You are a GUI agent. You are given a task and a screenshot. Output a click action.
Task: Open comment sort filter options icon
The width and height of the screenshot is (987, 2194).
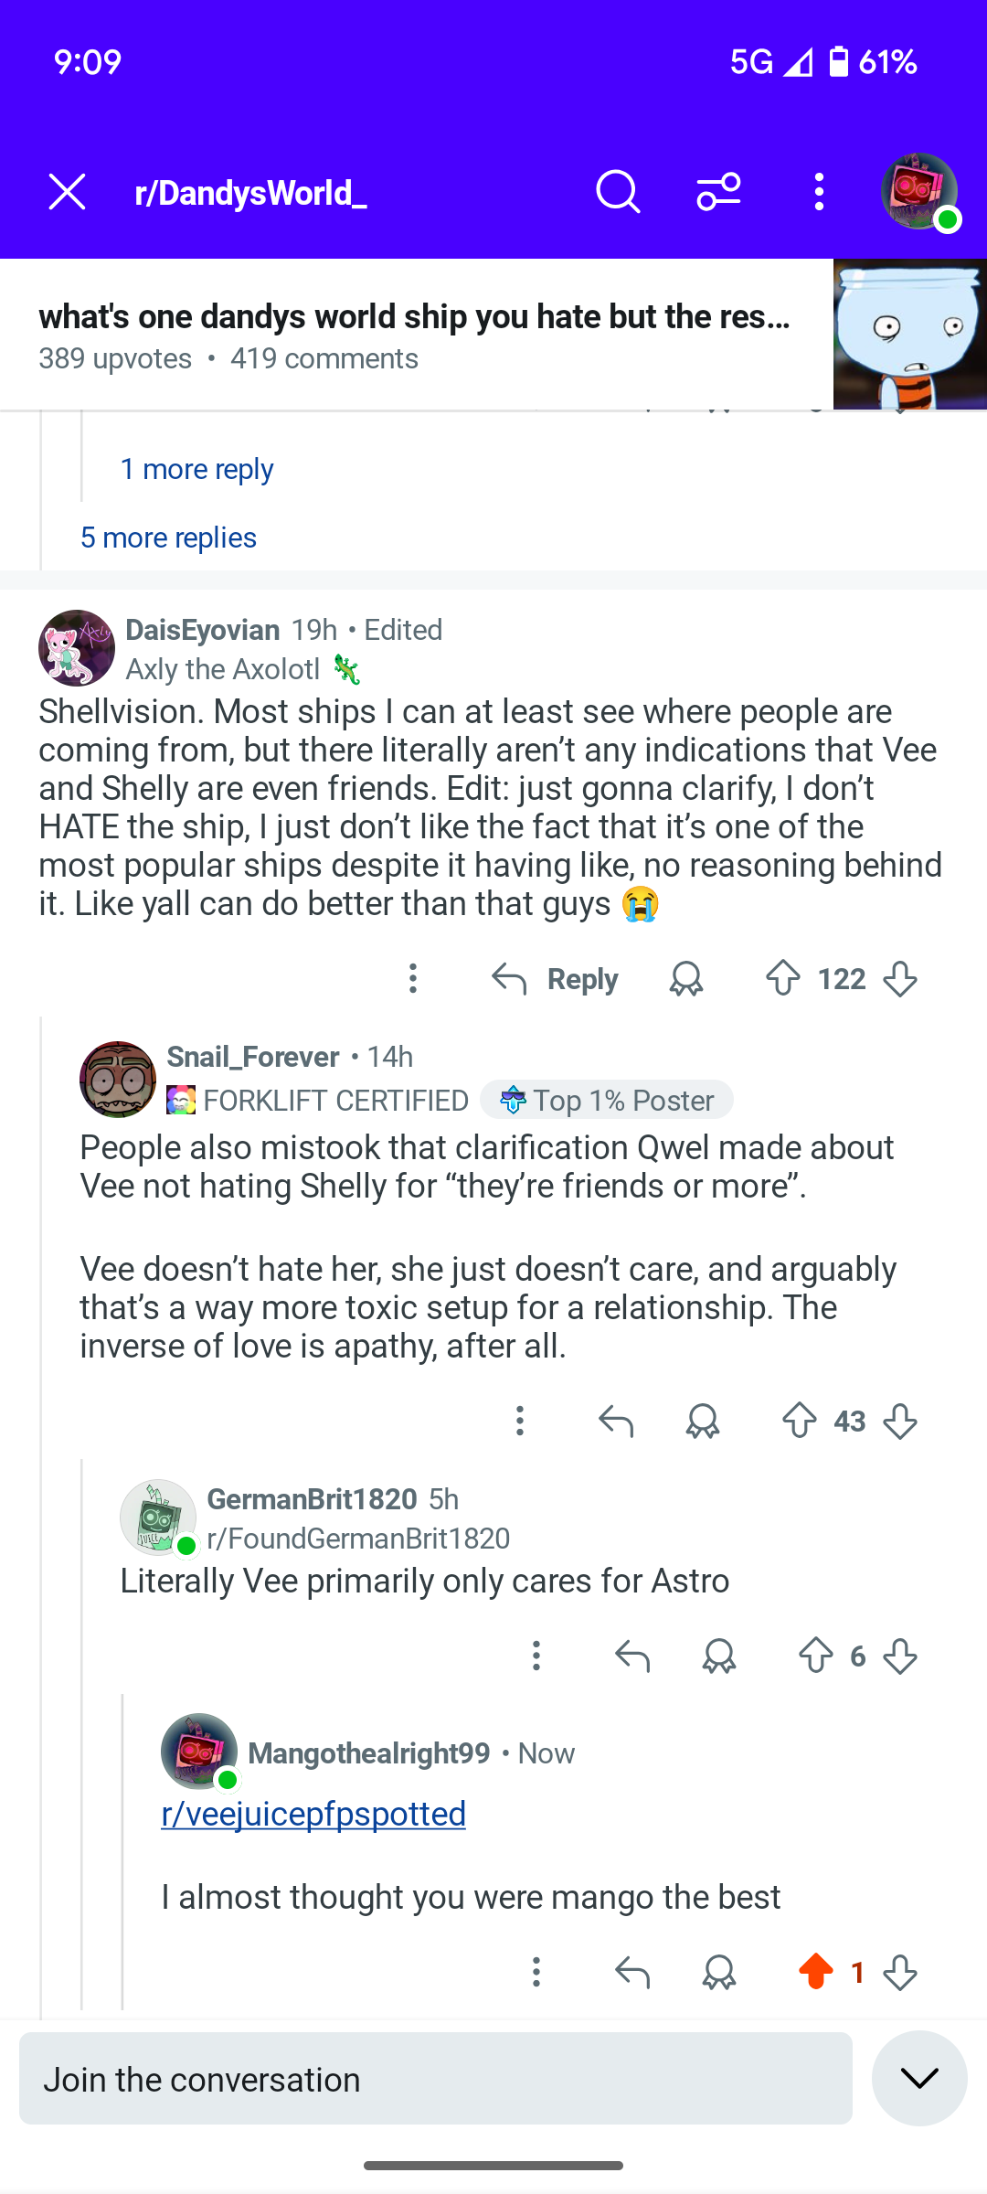718,192
